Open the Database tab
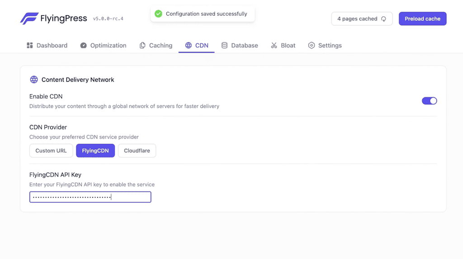This screenshot has width=463, height=259. click(x=240, y=46)
